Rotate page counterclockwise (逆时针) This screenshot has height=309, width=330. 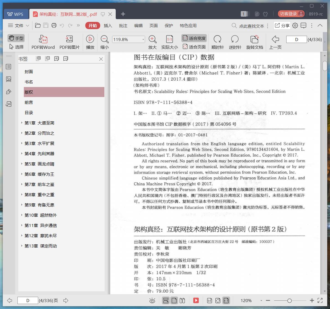pos(235,42)
